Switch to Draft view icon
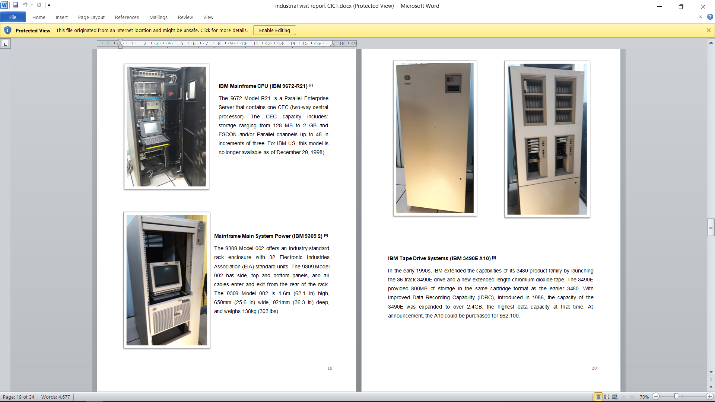Viewport: 715px width, 402px height. 632,397
